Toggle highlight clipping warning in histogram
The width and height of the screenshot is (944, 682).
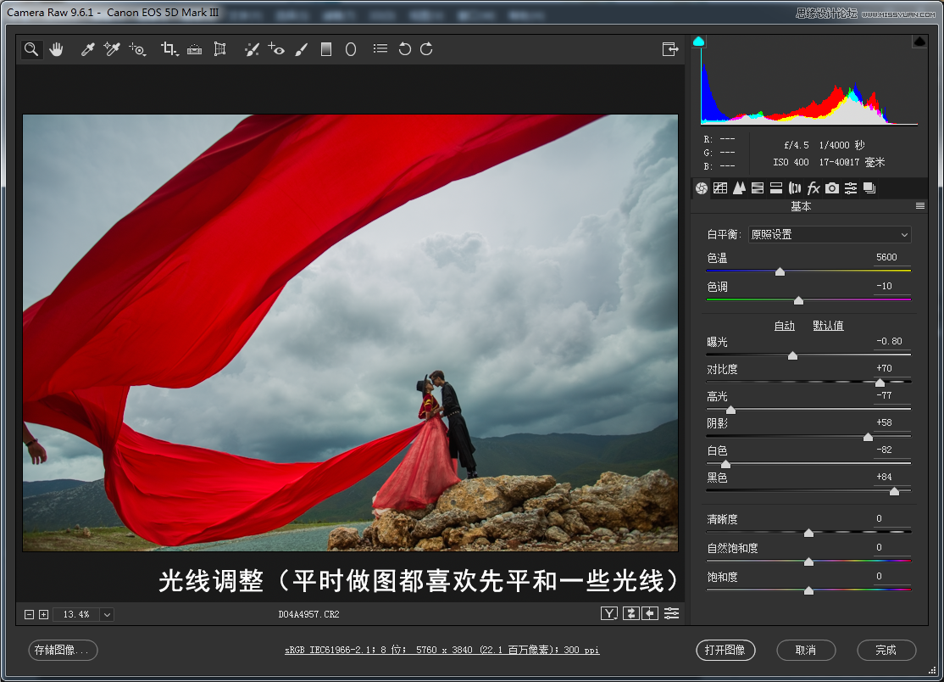tap(919, 41)
